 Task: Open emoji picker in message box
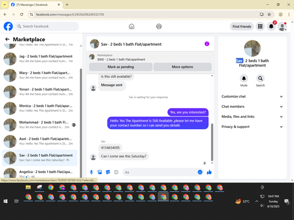(x=200, y=172)
